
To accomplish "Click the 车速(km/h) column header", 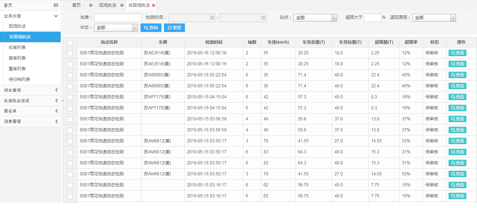I will [x=278, y=42].
